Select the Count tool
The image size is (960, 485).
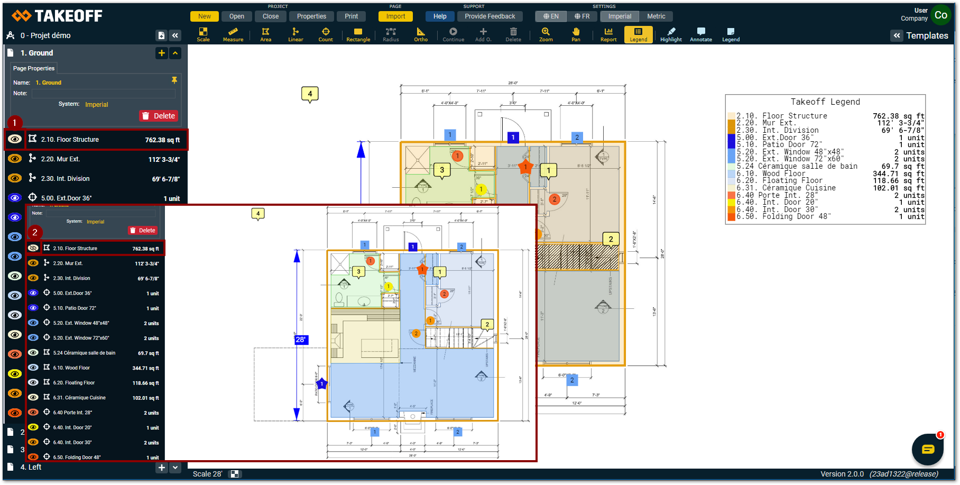tap(326, 34)
